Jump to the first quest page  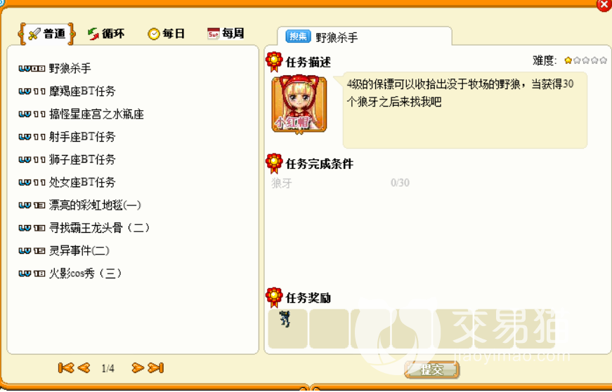tap(66, 368)
